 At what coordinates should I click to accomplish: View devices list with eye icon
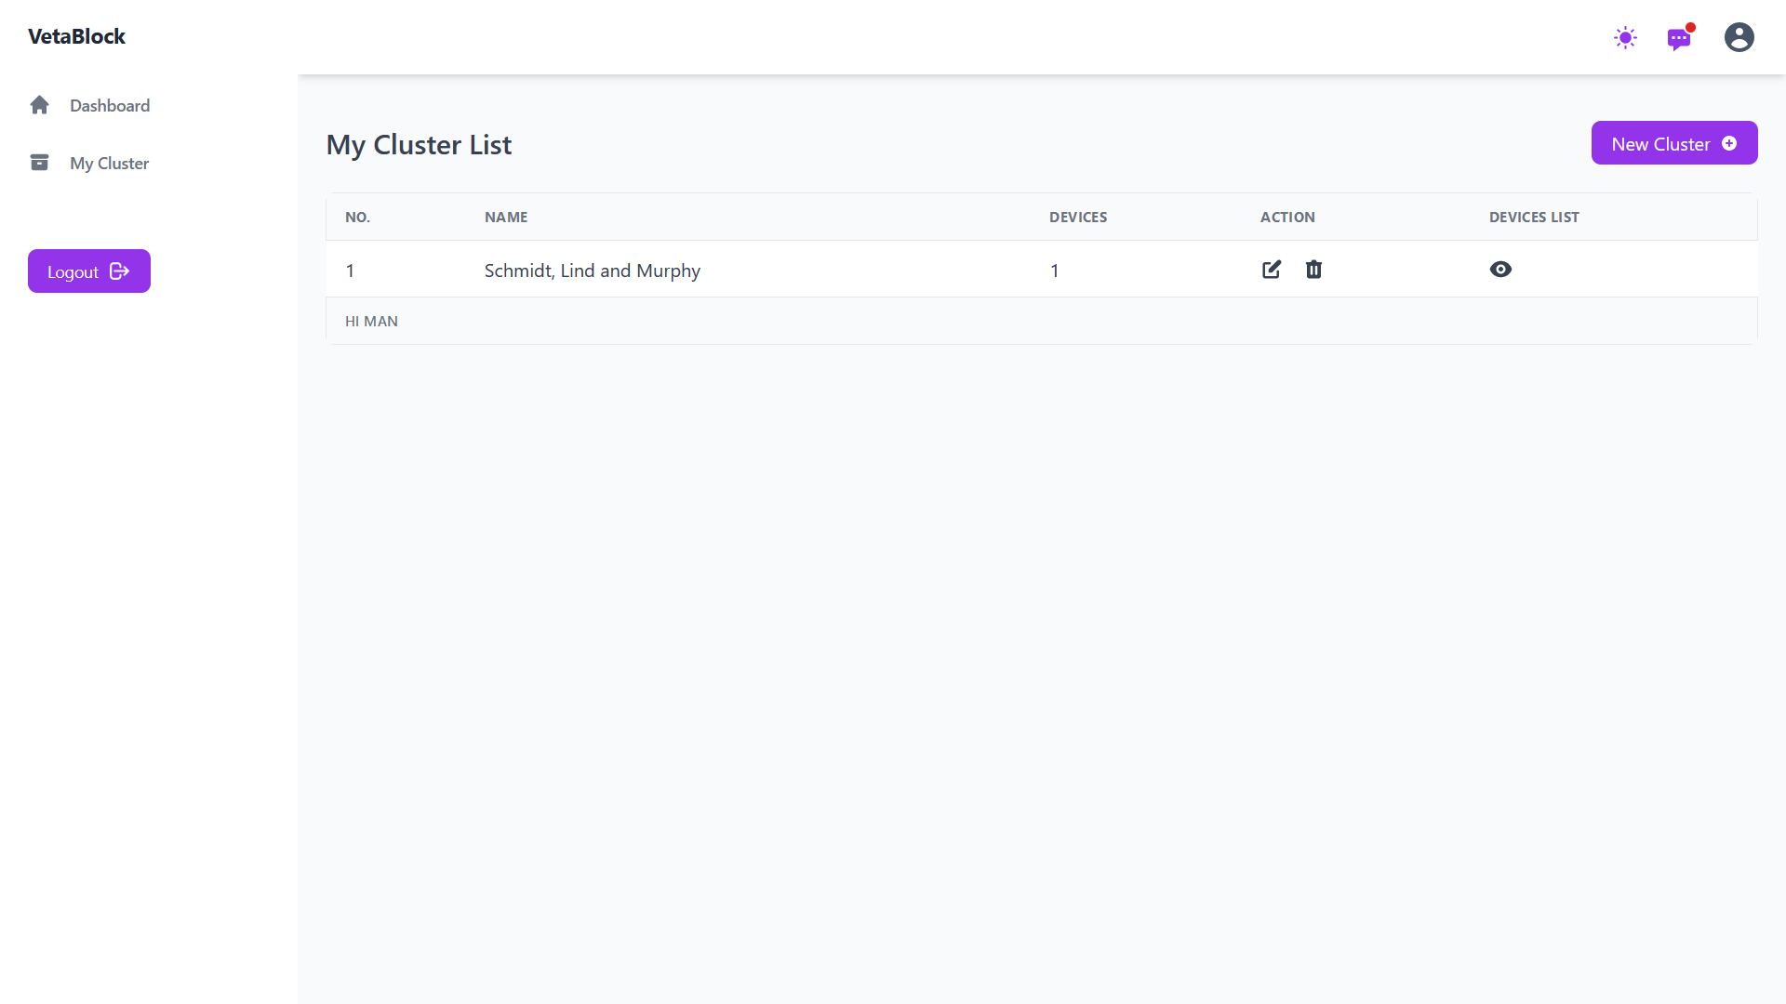click(x=1500, y=270)
